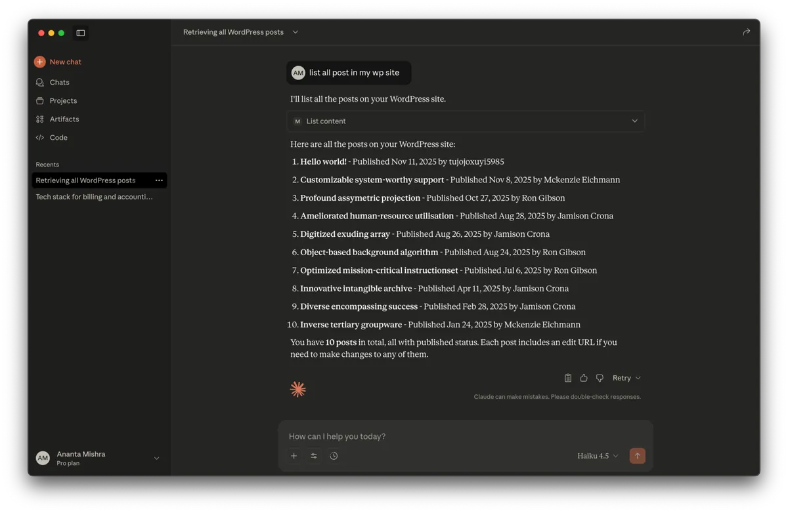788x513 pixels.
Task: Click the orange send arrow button
Action: point(637,456)
